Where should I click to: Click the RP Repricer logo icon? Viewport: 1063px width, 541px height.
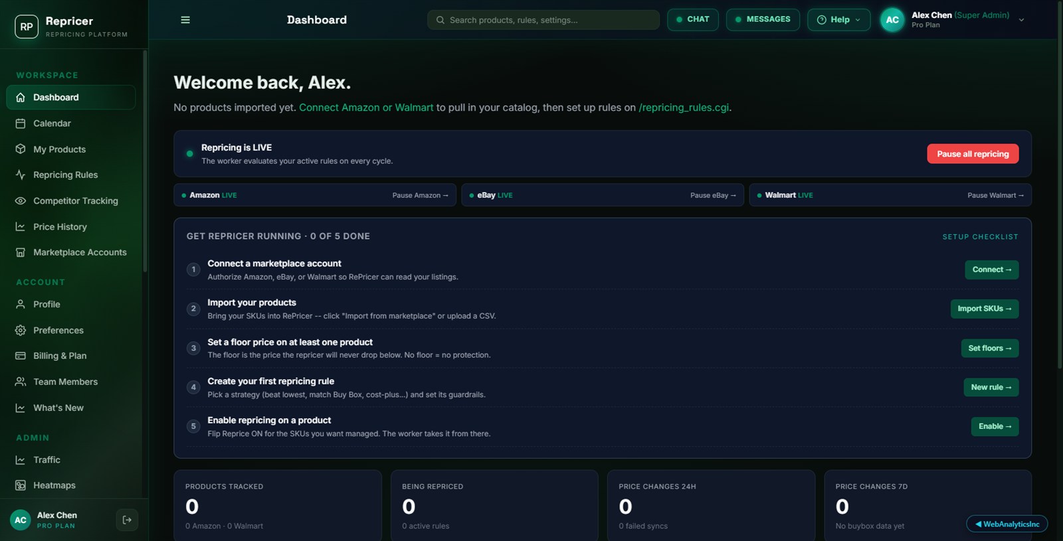[27, 27]
